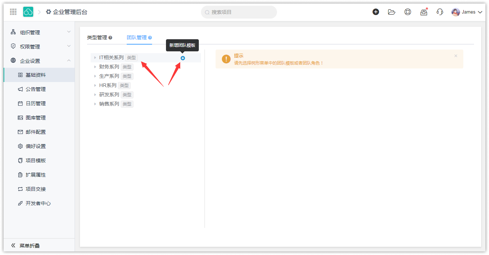489x255 pixels.
Task: Expand the IT相关系列 tree node
Action: tap(95, 58)
